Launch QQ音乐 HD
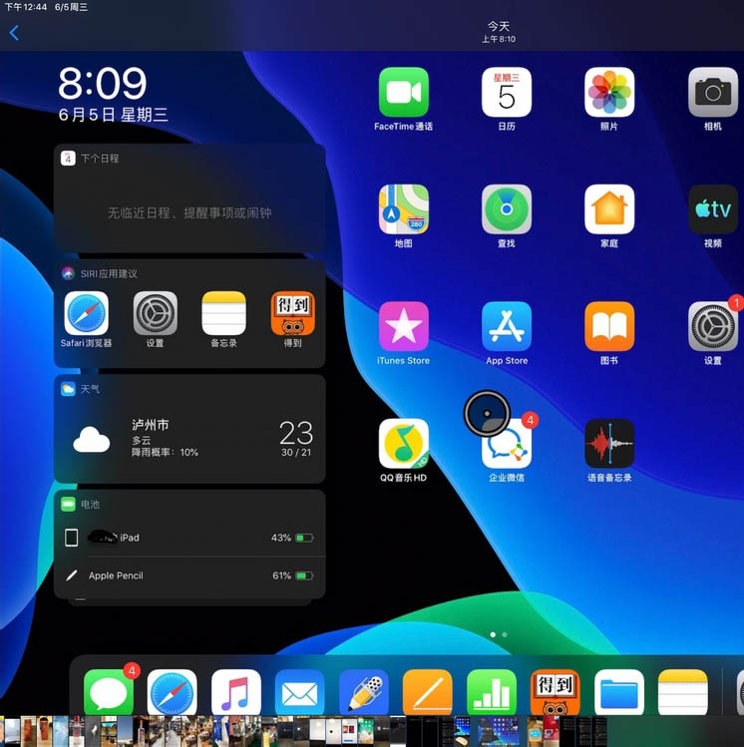The image size is (744, 747). pyautogui.click(x=404, y=444)
